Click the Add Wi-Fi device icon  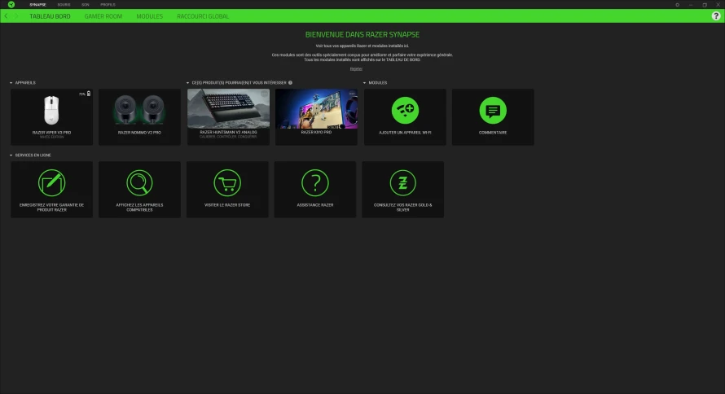point(405,111)
